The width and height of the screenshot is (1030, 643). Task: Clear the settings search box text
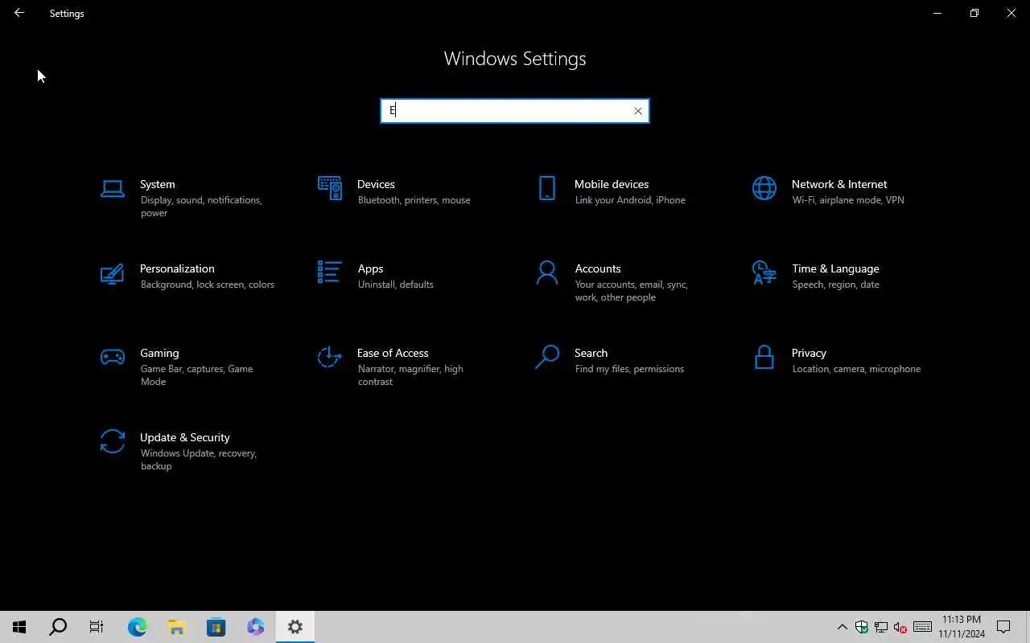coord(638,111)
